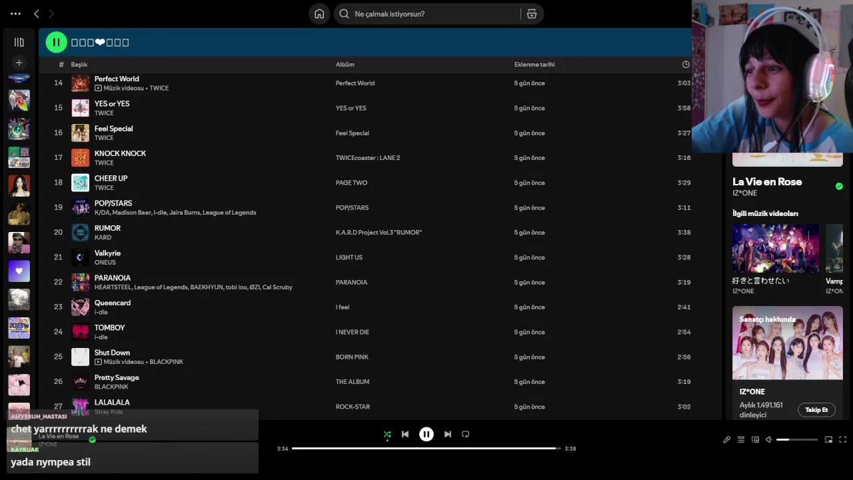Open the IZ*ONE artist link under La Vie en Rose
853x480 pixels.
[x=744, y=193]
